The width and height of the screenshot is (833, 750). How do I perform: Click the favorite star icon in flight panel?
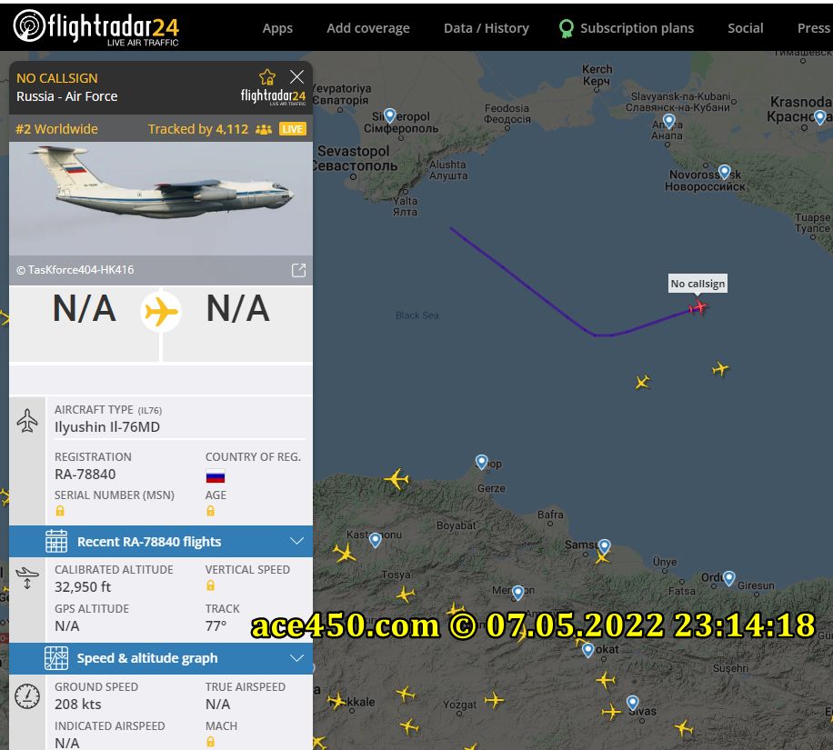coord(267,77)
